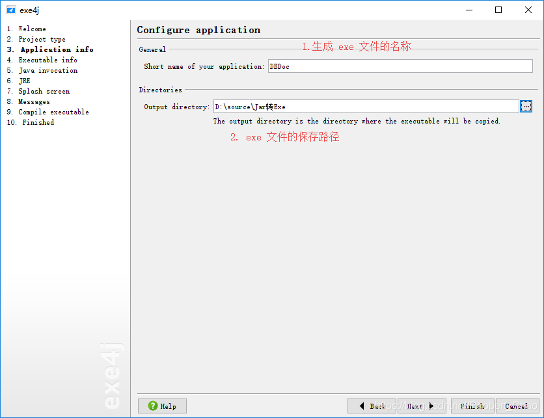Close the exe4j window
The image size is (544, 418).
point(528,10)
